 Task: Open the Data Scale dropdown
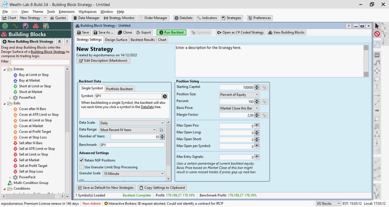pyautogui.click(x=132, y=123)
